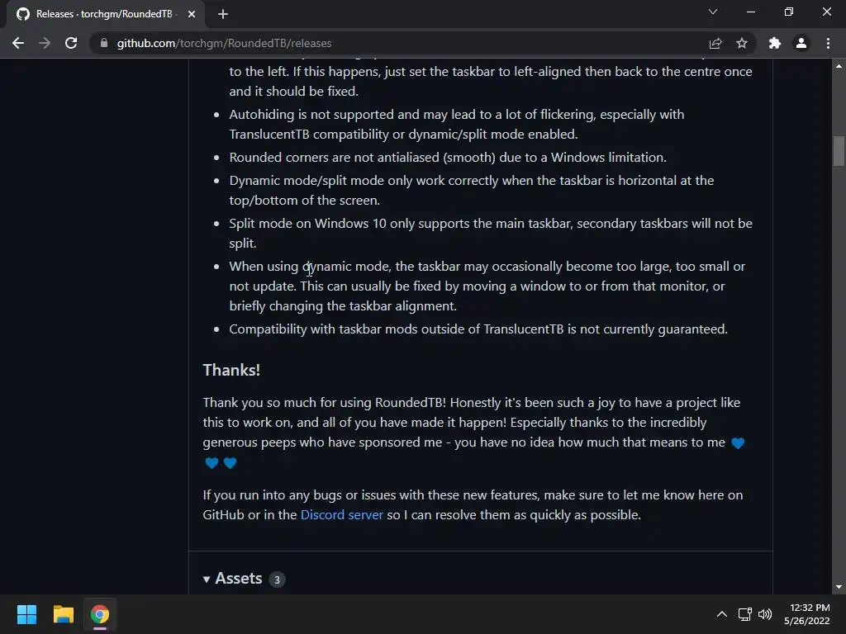Open File Explorer from the taskbar
Viewport: 846px width, 634px height.
63,614
